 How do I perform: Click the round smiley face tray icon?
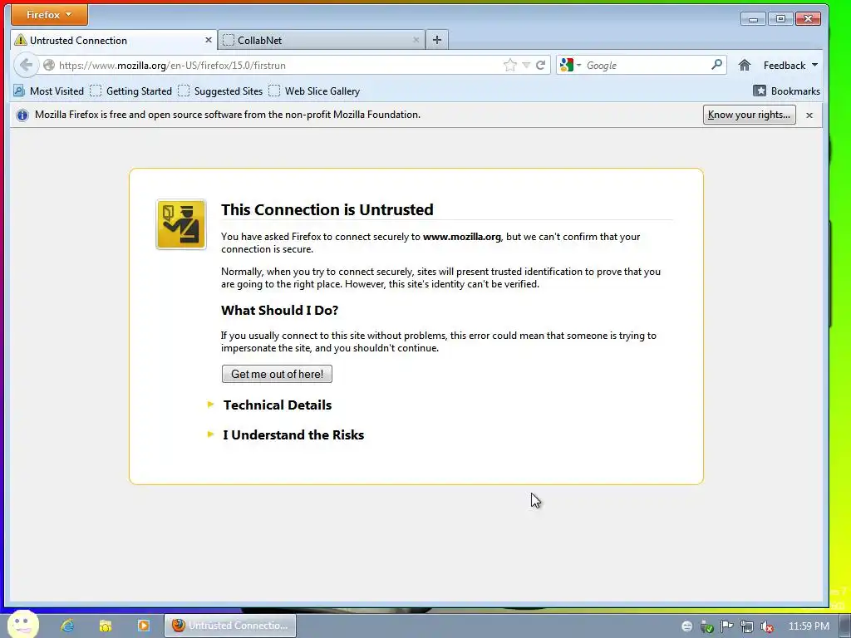point(687,626)
